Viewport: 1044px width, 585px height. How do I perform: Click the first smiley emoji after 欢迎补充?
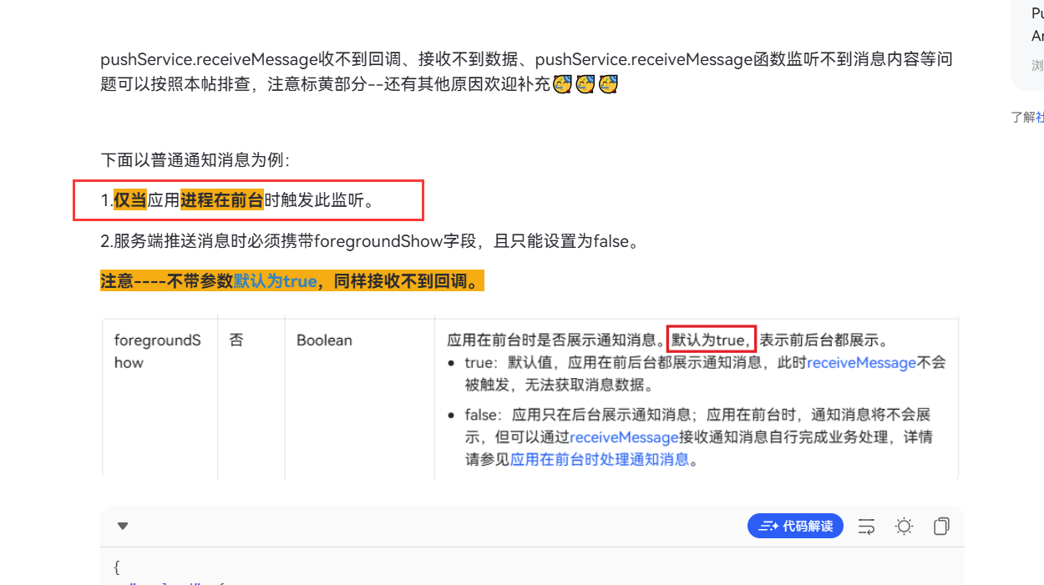coord(563,83)
